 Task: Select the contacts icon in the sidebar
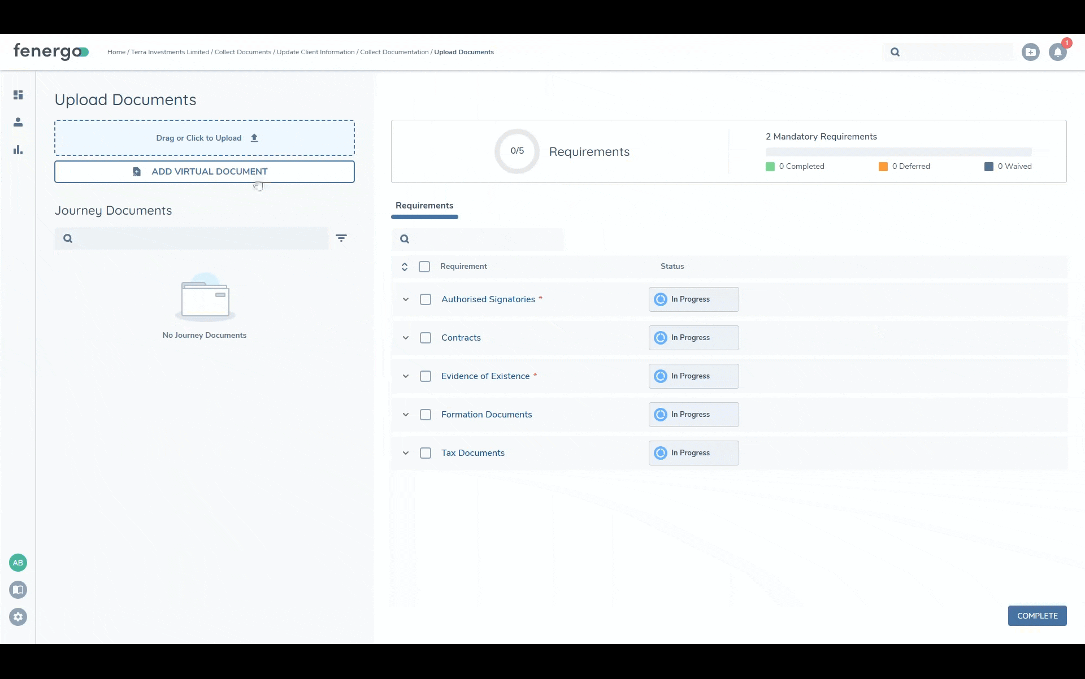(x=18, y=121)
